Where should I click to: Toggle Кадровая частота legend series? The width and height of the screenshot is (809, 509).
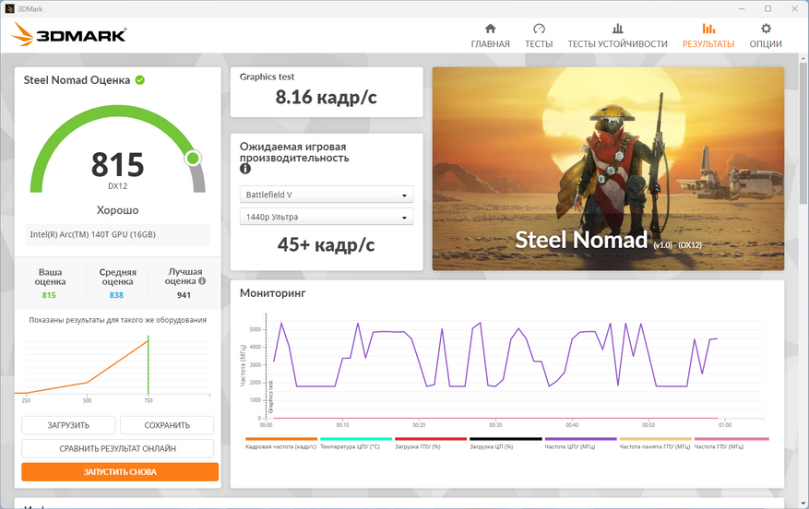click(281, 443)
